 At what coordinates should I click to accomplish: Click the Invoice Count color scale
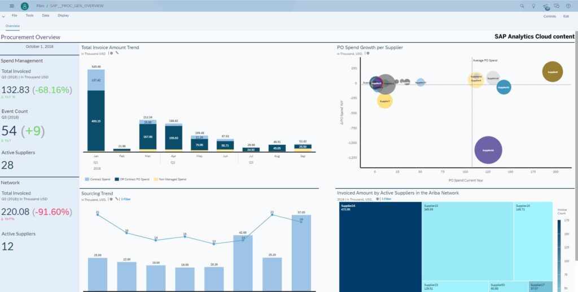coord(559,255)
